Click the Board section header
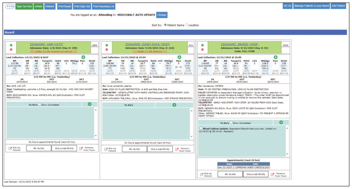Image resolution: width=352 pixels, height=189 pixels. click(175, 32)
